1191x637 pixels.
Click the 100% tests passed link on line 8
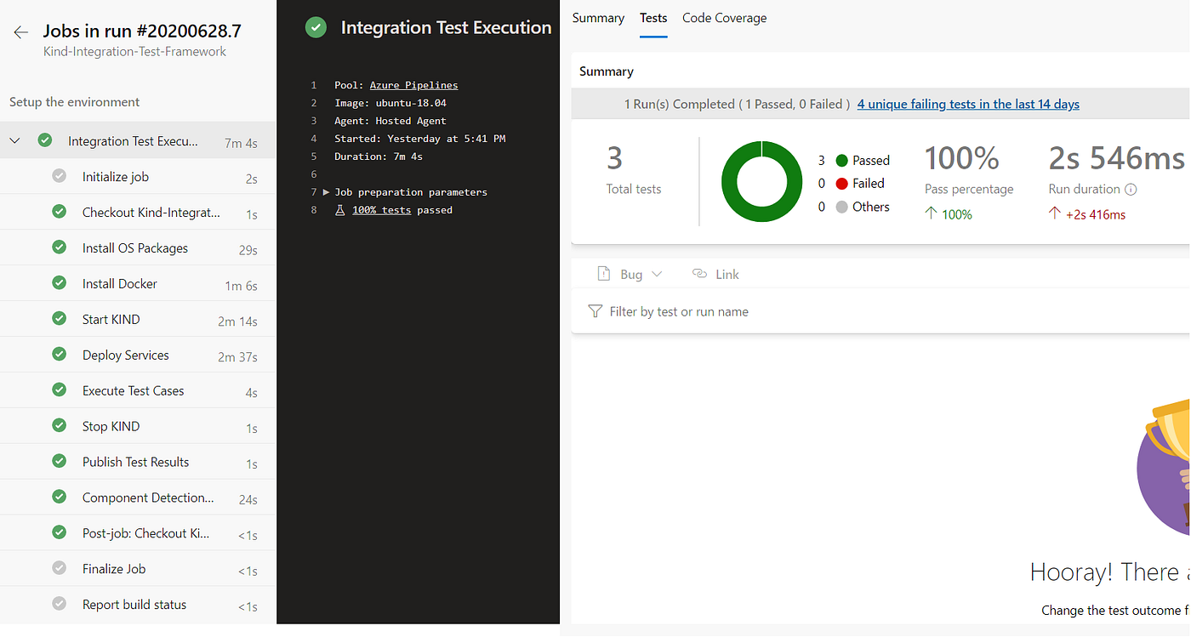(381, 209)
